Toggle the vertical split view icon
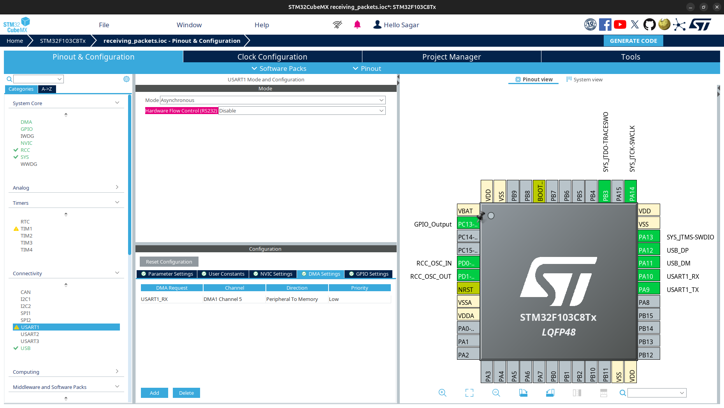This screenshot has width=724, height=408. tap(577, 393)
